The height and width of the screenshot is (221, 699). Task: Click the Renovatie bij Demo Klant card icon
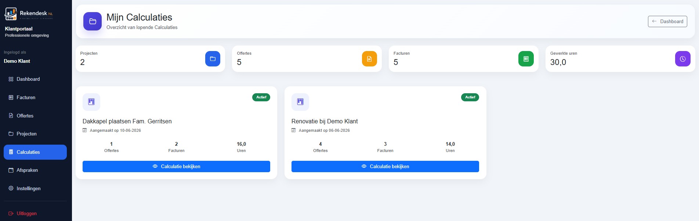(300, 102)
